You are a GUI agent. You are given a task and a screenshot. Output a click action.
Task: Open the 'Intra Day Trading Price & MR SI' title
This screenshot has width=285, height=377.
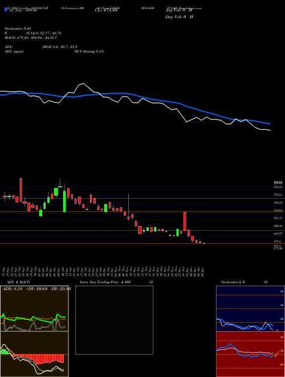coord(115,282)
